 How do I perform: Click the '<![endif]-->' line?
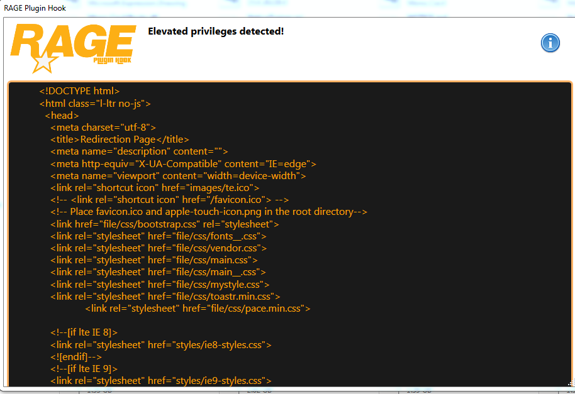coord(76,357)
